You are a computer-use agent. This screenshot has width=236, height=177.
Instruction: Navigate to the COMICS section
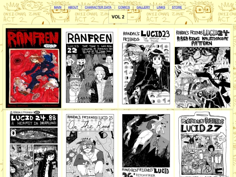tap(124, 7)
